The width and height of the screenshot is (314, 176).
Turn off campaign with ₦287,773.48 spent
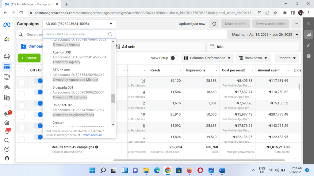tap(38, 115)
